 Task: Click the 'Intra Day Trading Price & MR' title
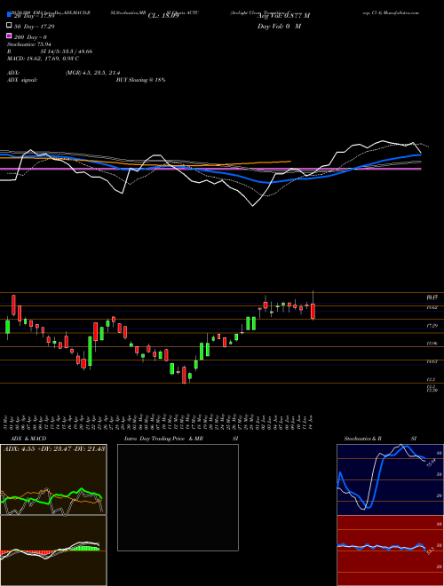[x=163, y=439]
